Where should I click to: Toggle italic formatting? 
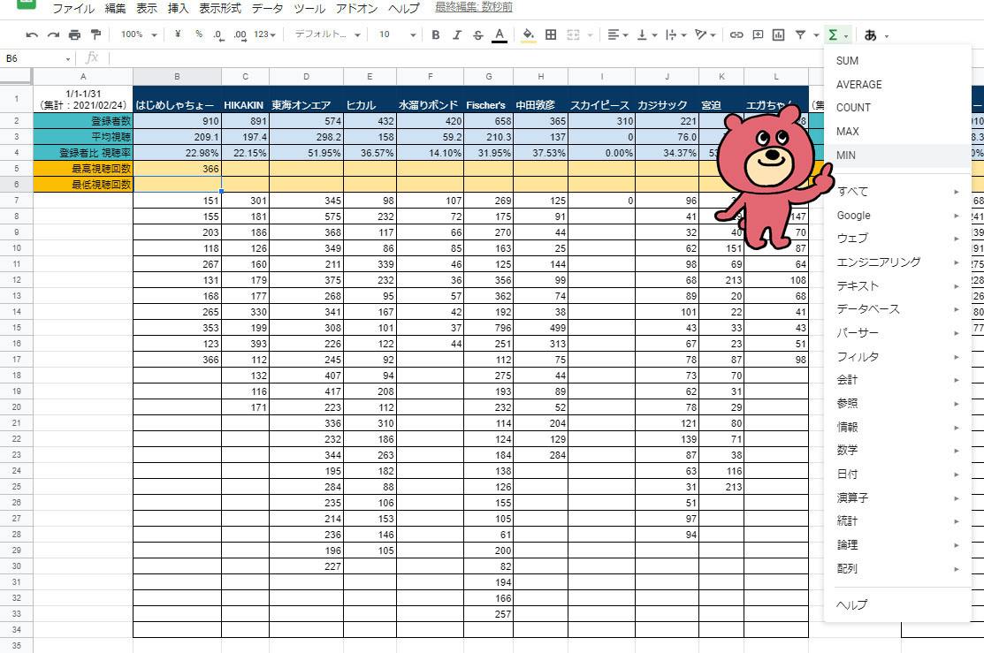click(x=457, y=35)
